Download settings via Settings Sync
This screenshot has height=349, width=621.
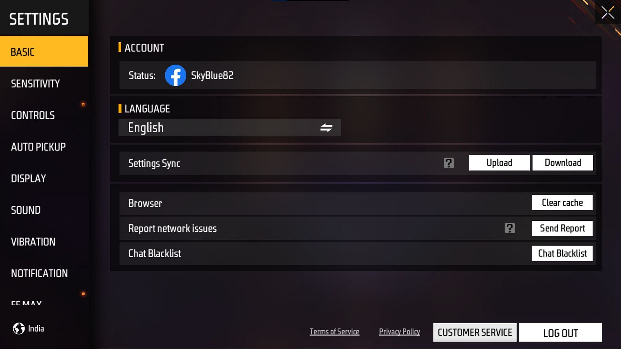(x=562, y=162)
